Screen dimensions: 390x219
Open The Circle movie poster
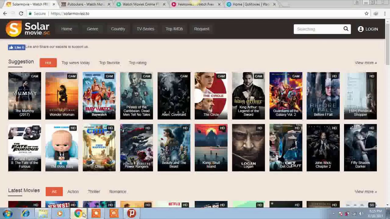click(211, 96)
